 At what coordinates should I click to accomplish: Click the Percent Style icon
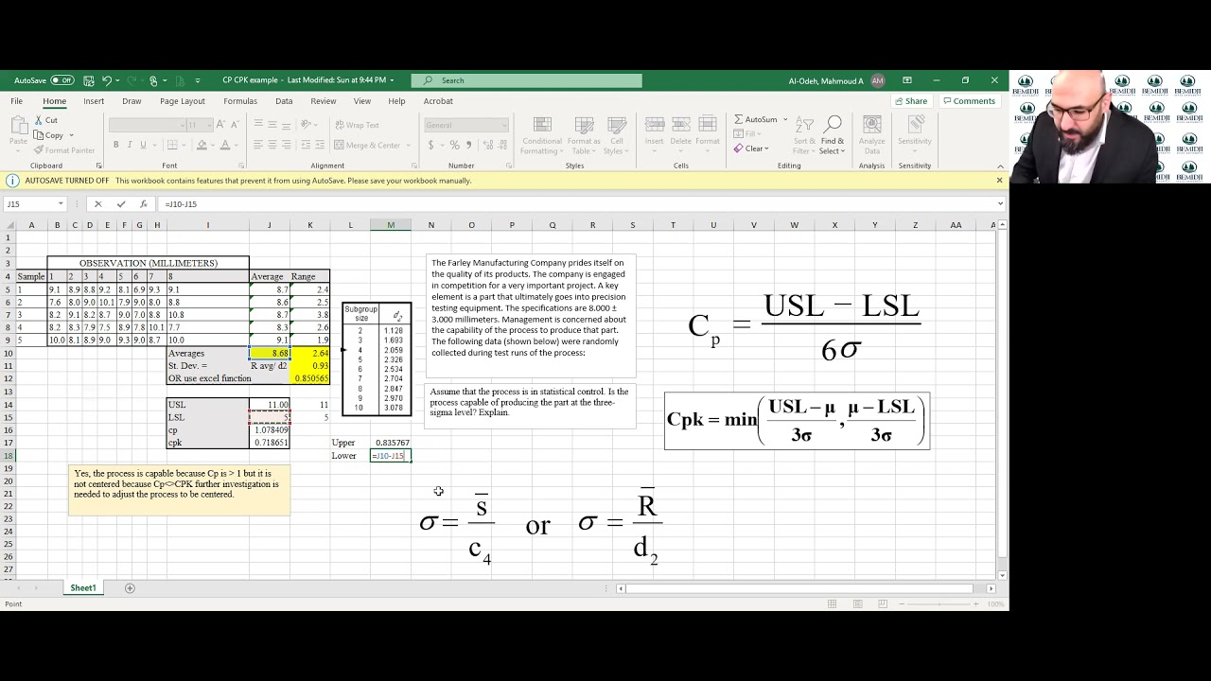click(454, 145)
